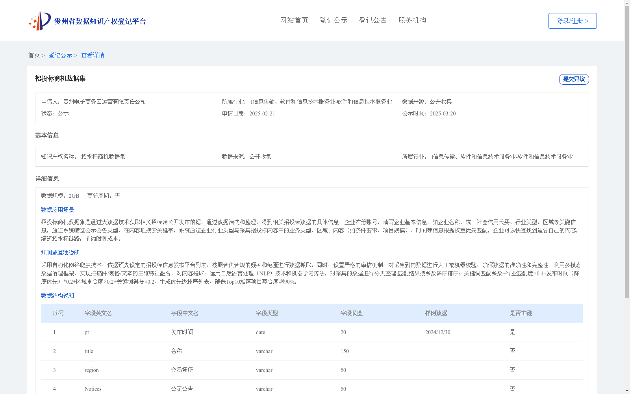630x394 pixels.
Task: Click the 名称 table cell
Action: coord(177,351)
